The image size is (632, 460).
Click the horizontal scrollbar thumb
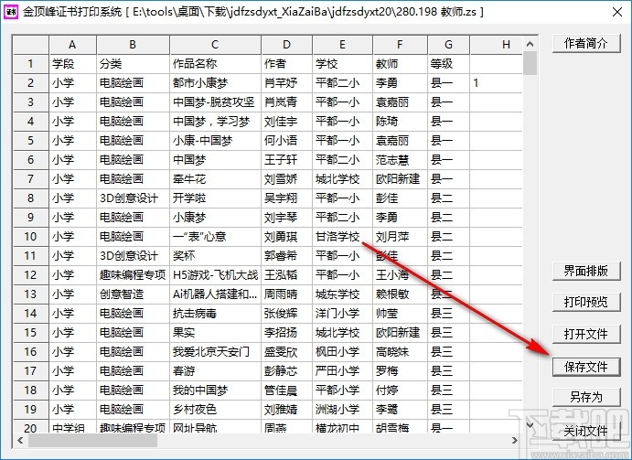pos(92,441)
